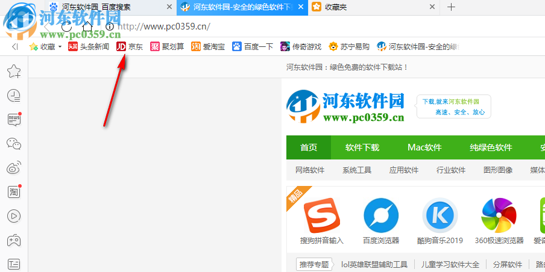Open the Weibo icon in sidebar
The image size is (545, 272).
(x=14, y=167)
